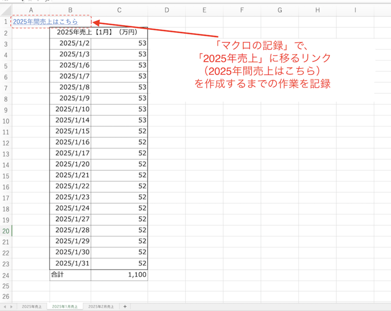Switch to the 2025年売上 sheet tab

tap(32, 307)
